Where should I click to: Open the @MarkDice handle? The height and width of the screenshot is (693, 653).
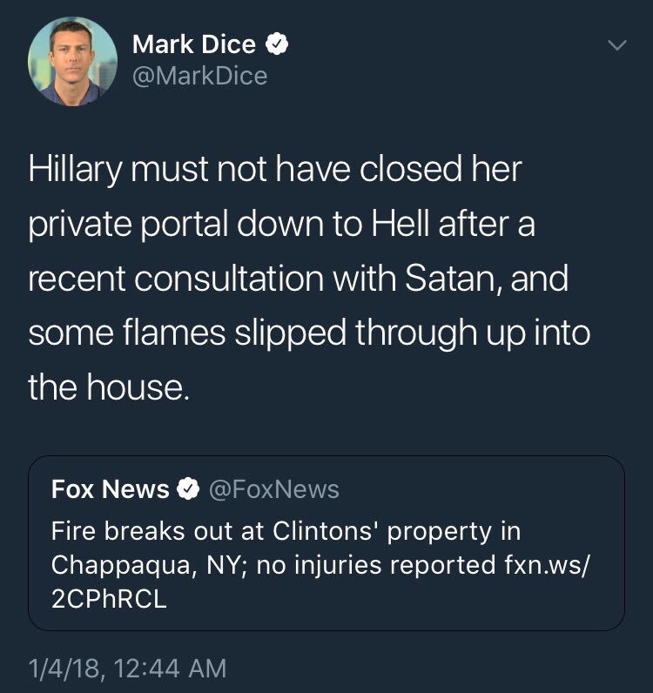[200, 76]
